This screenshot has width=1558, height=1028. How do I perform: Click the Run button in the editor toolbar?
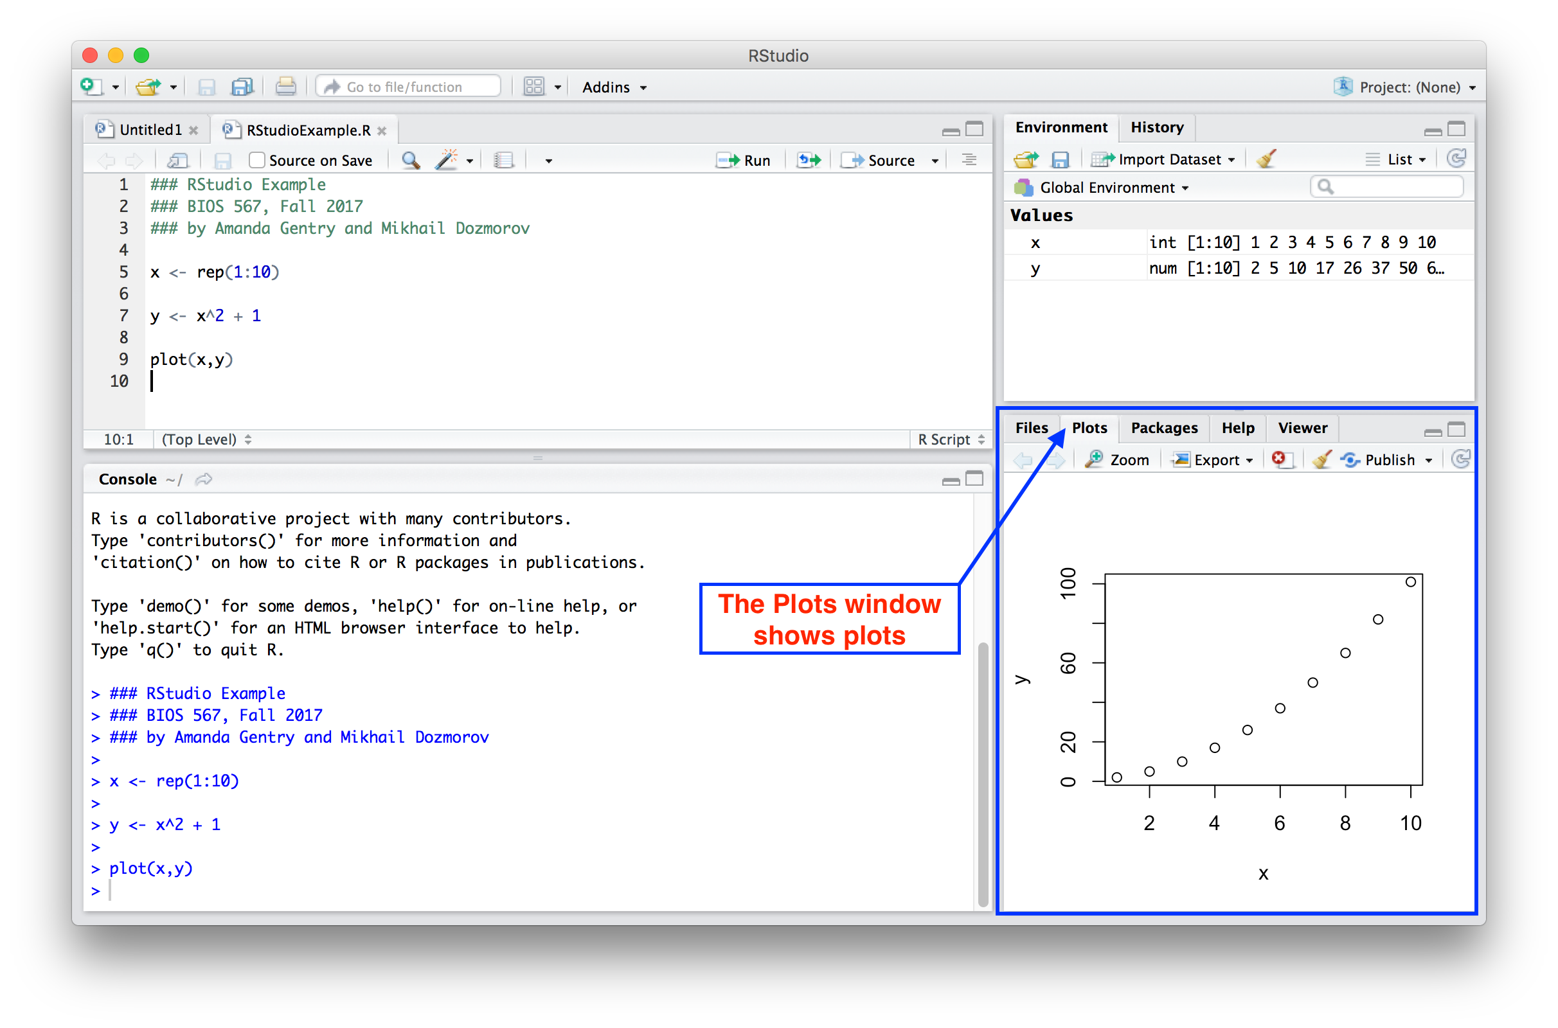coord(744,161)
